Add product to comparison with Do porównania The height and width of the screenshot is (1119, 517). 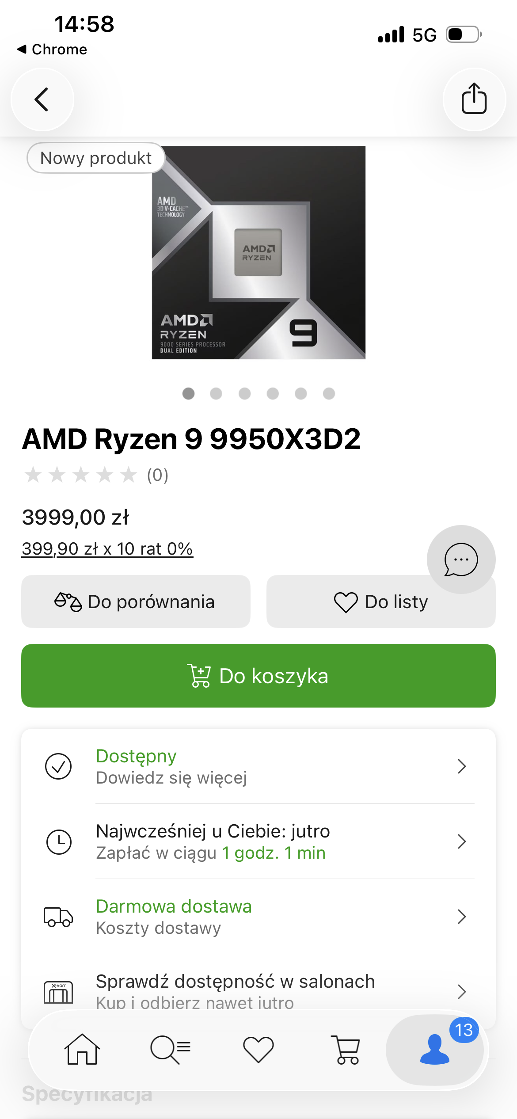136,601
